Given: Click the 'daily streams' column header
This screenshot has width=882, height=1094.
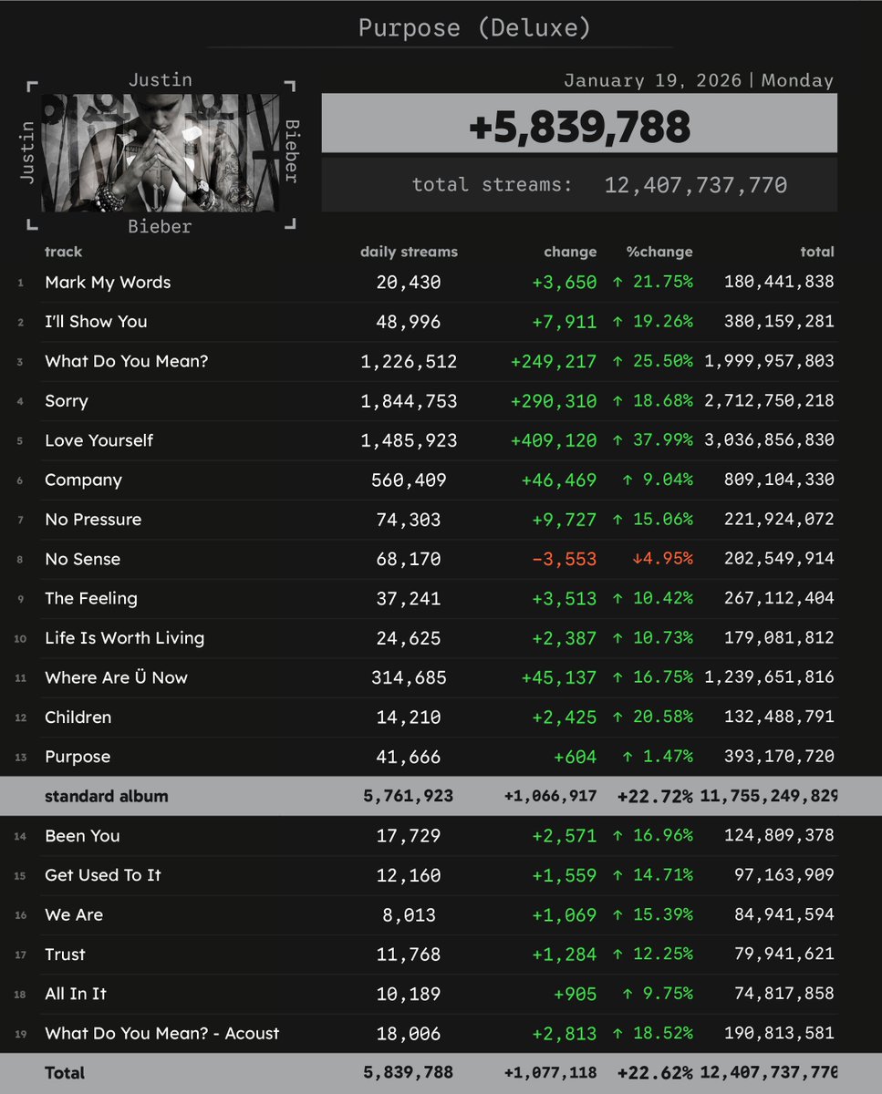Looking at the screenshot, I should [409, 252].
